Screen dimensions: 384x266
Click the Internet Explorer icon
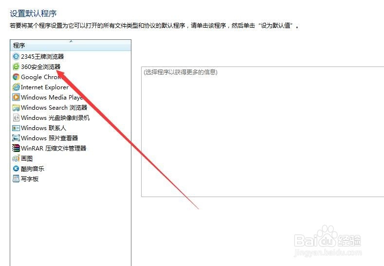pos(16,87)
